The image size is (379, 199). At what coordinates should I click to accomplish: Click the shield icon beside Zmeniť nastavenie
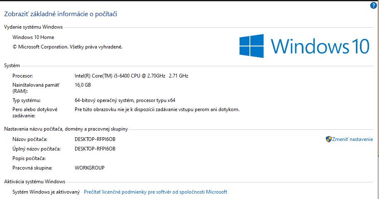328,139
